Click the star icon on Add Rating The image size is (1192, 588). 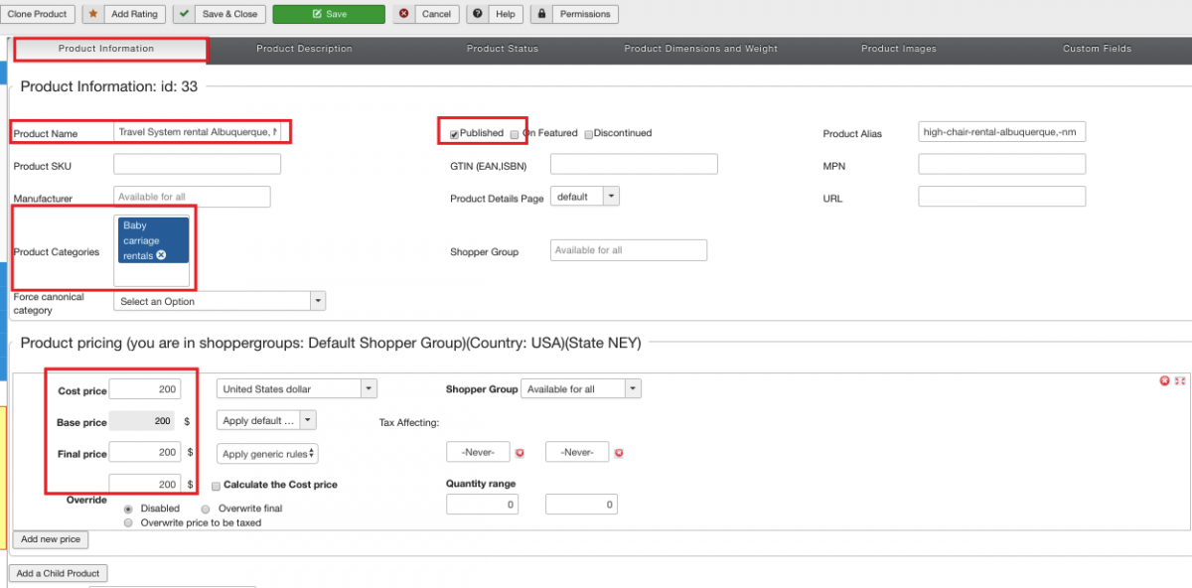(x=92, y=15)
